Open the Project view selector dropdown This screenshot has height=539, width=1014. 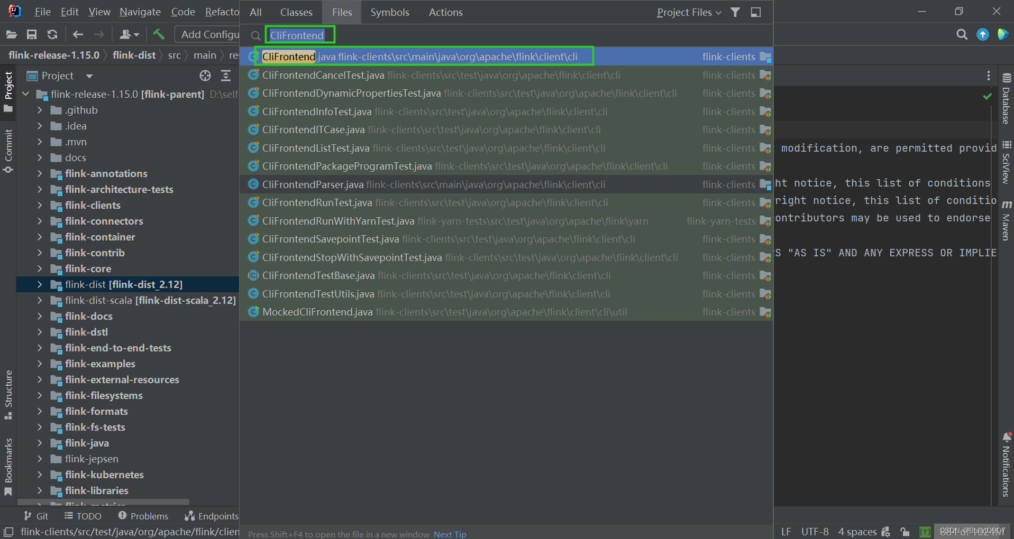click(89, 76)
